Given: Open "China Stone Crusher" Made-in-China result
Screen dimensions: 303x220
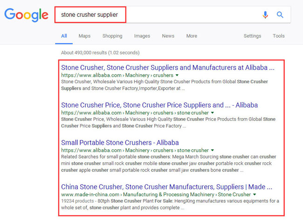Looking at the screenshot, I should point(167,187).
